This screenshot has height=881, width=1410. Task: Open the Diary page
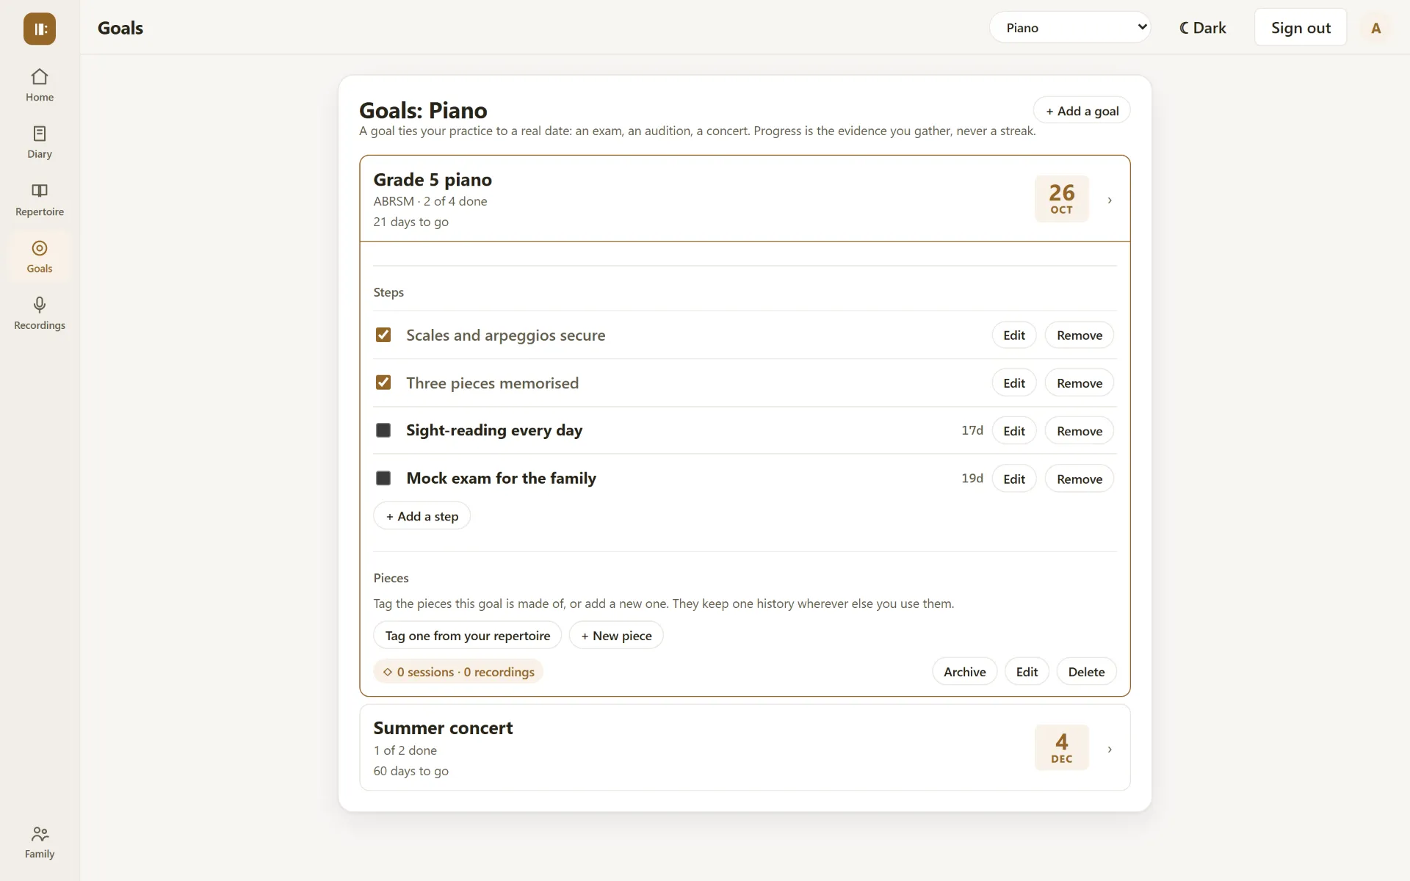point(40,142)
